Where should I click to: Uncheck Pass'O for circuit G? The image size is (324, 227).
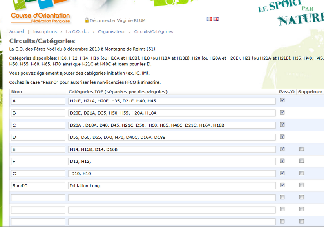pyautogui.click(x=282, y=173)
